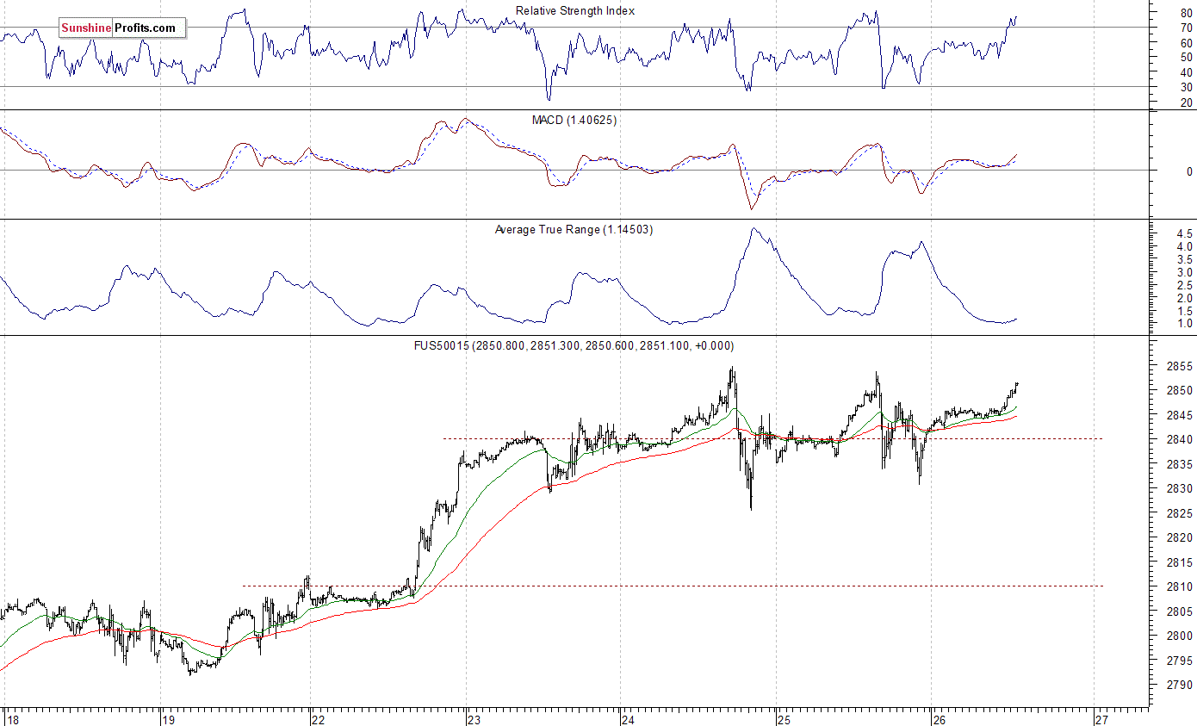
Task: Click the 2840 price axis label
Action: point(1179,440)
